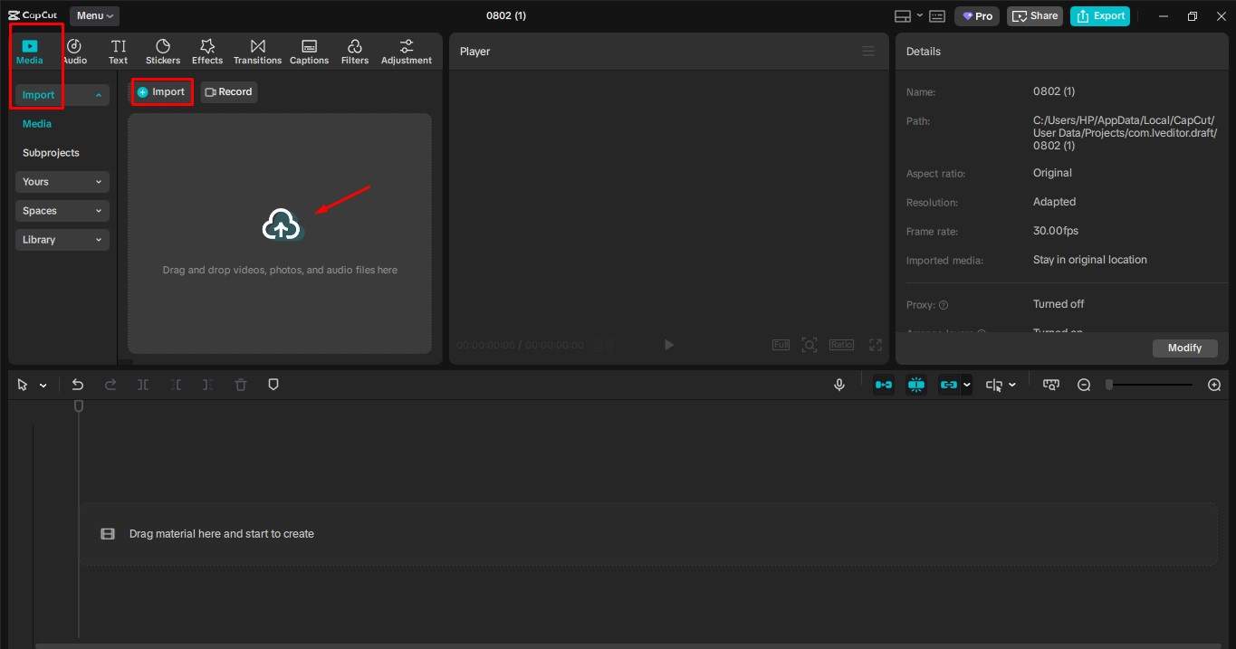Click the Export button
This screenshot has width=1236, height=649.
[1100, 16]
